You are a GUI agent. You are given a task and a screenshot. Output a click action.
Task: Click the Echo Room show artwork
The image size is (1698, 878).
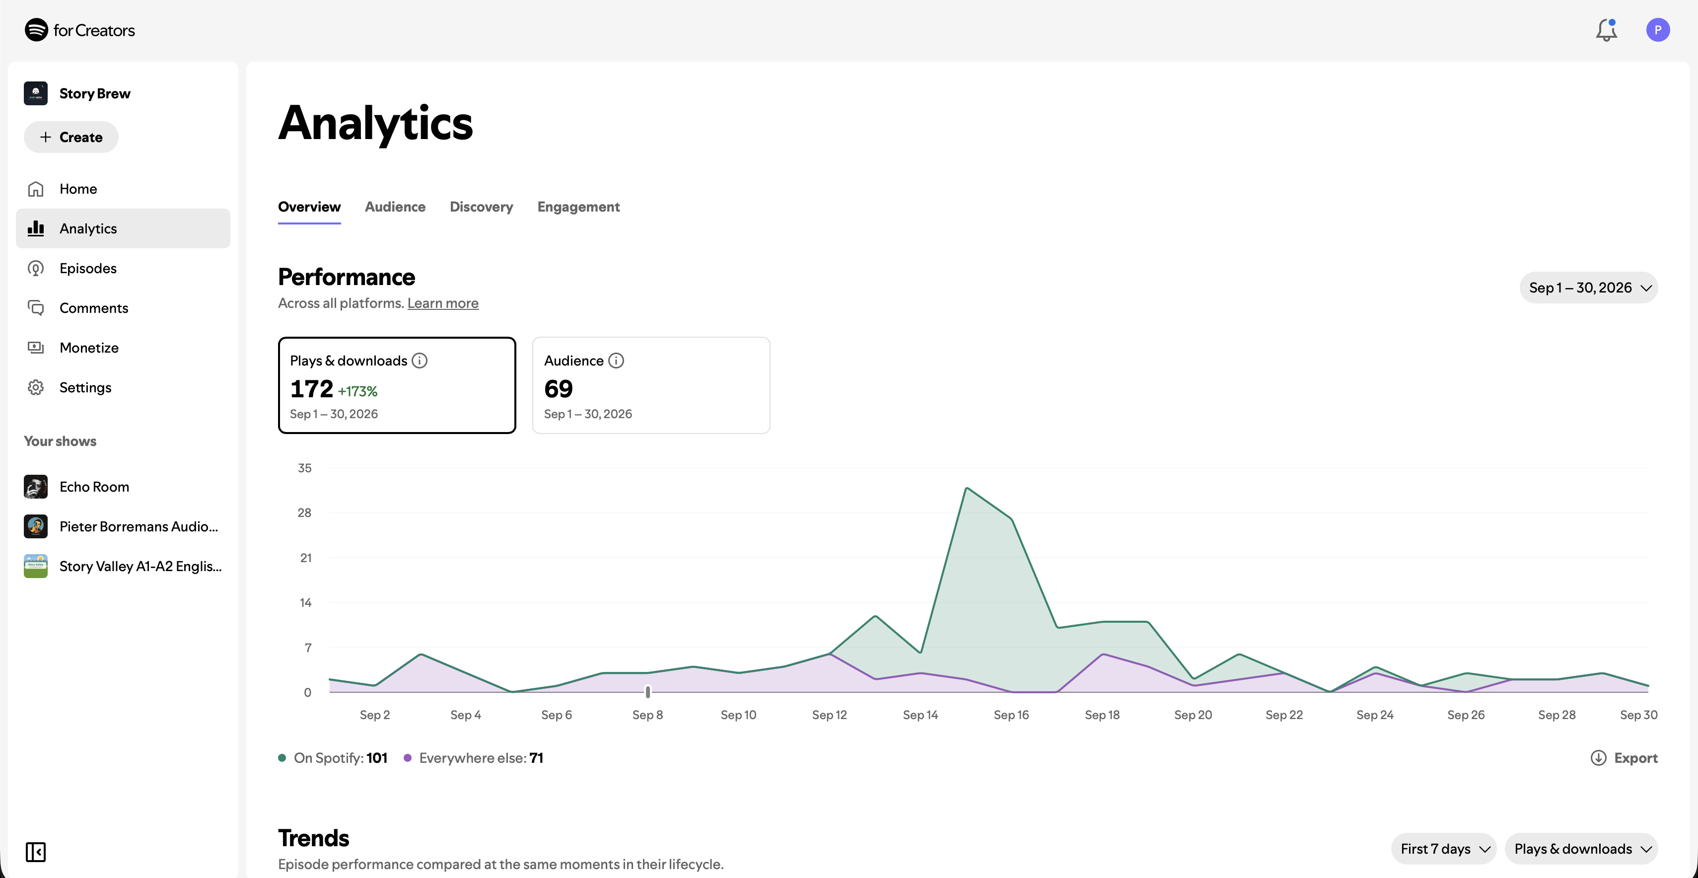[x=36, y=487]
